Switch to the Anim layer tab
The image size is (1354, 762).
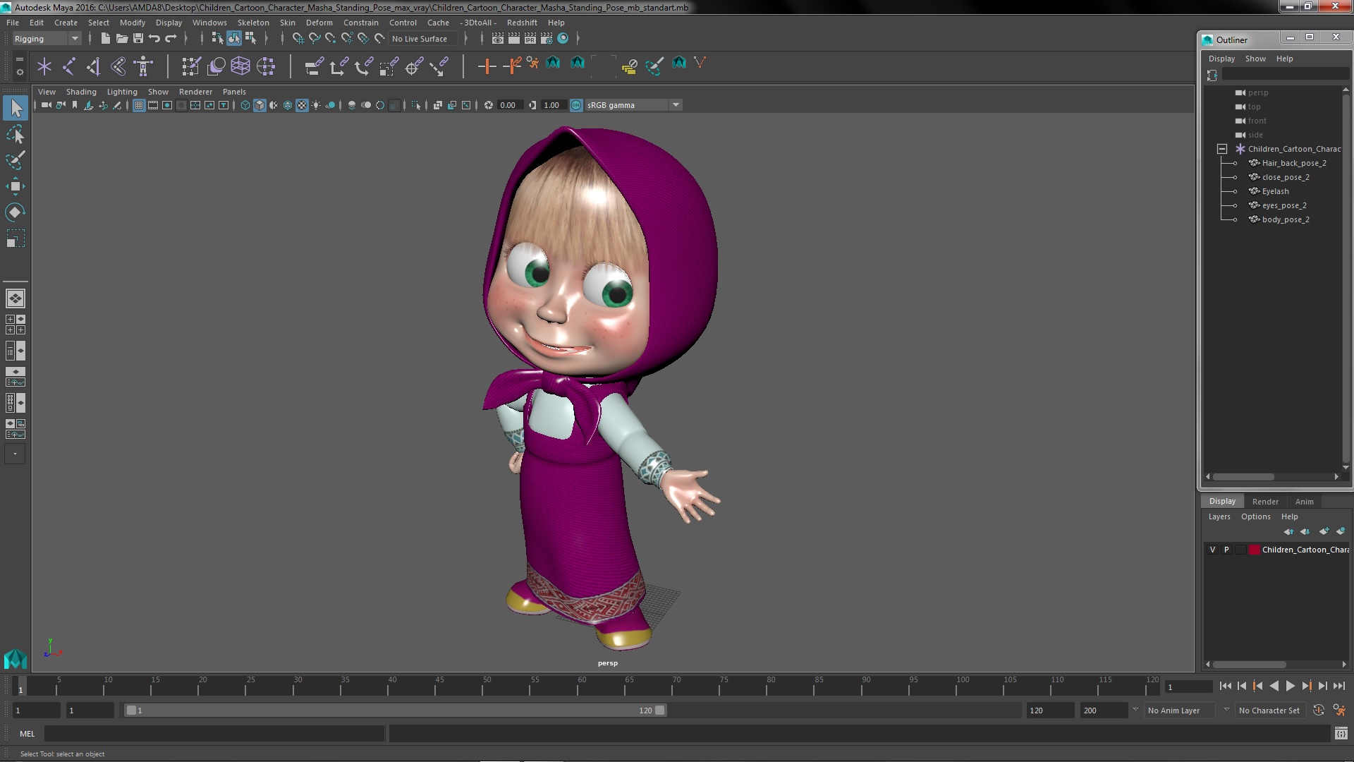(x=1304, y=502)
